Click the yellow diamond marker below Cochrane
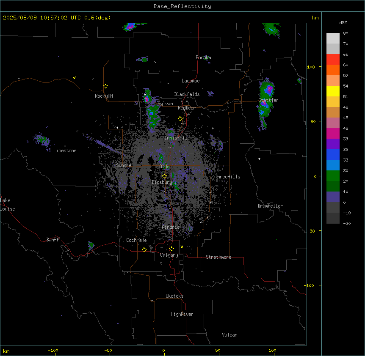Viewport: 365px width, 356px height. click(144, 249)
